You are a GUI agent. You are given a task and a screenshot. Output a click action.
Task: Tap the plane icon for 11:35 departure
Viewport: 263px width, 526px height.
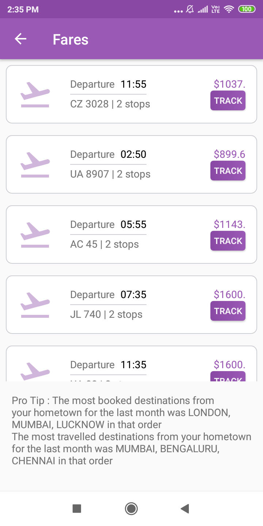pos(35,371)
